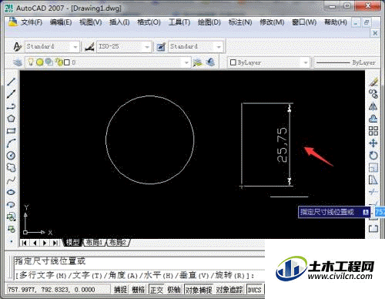The height and width of the screenshot is (299, 385).
Task: Open the 视图(V) menu
Action: pos(91,22)
